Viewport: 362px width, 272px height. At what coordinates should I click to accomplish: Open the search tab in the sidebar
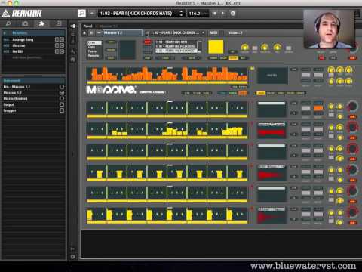pyautogui.click(x=8, y=23)
